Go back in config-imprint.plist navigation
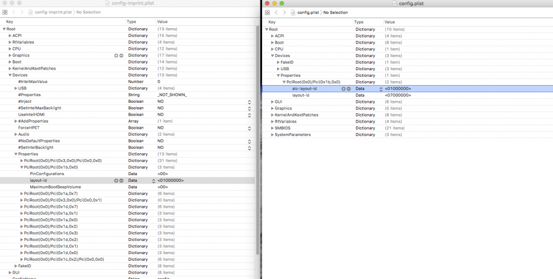 coord(14,12)
